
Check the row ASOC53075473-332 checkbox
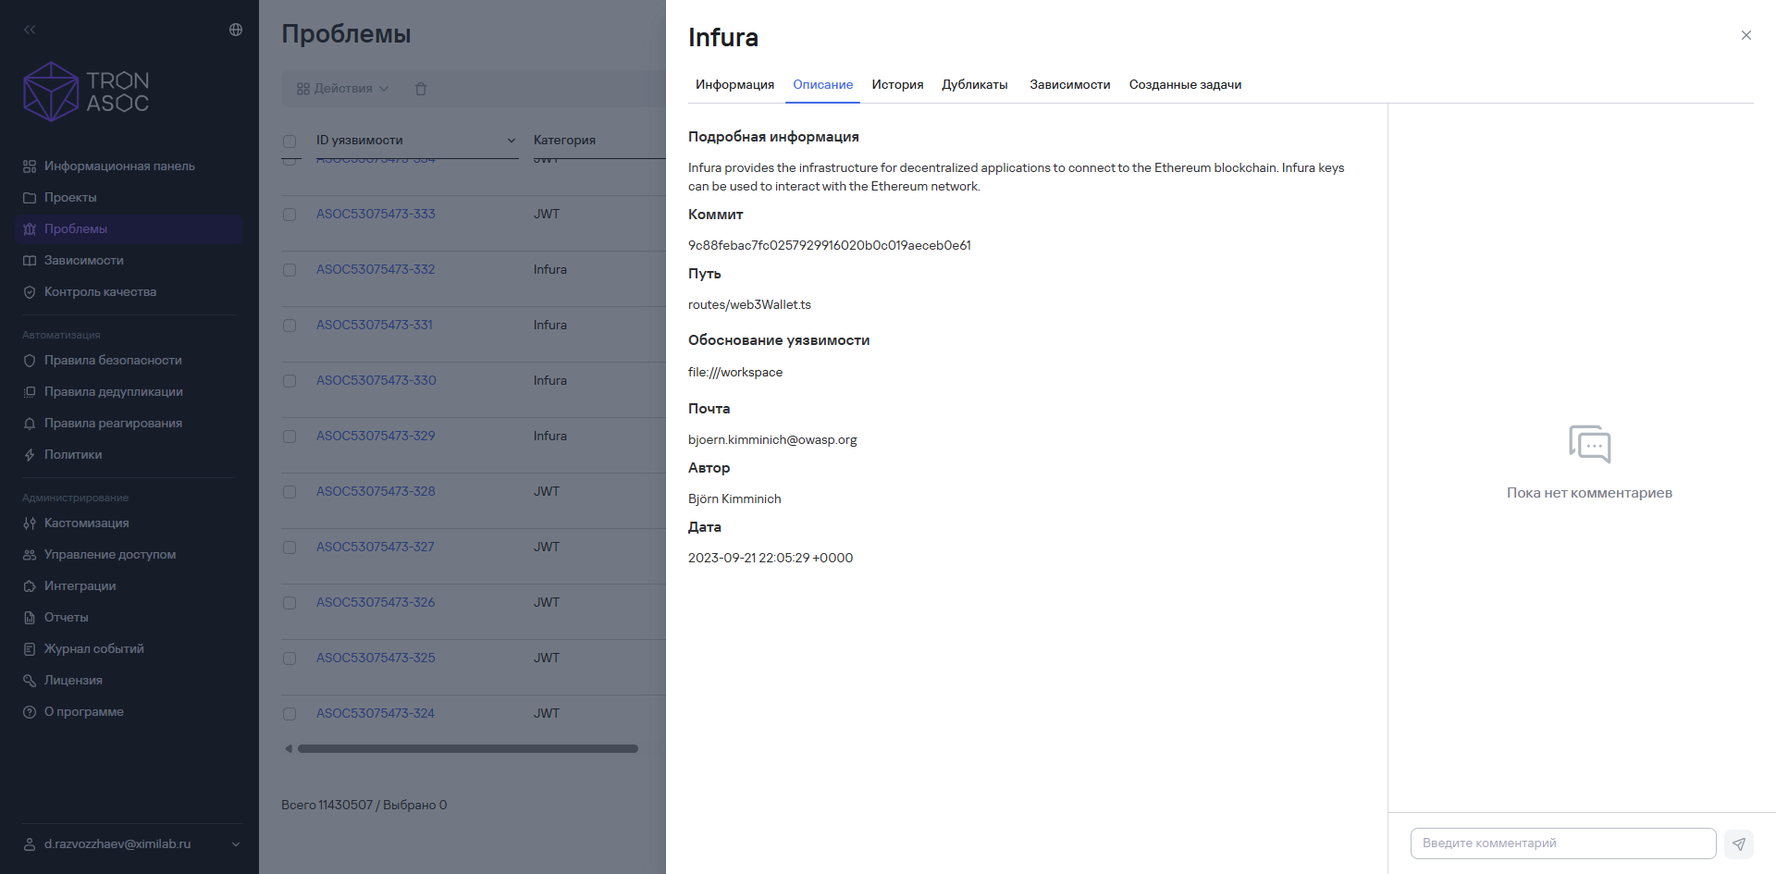pos(290,270)
